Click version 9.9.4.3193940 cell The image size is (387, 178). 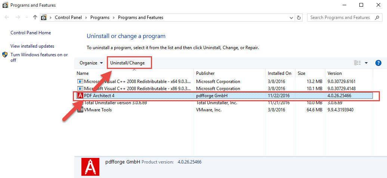340,110
